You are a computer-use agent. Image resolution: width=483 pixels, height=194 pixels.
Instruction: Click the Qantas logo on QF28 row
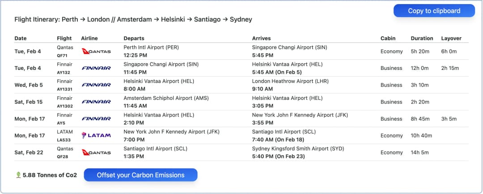tap(96, 152)
